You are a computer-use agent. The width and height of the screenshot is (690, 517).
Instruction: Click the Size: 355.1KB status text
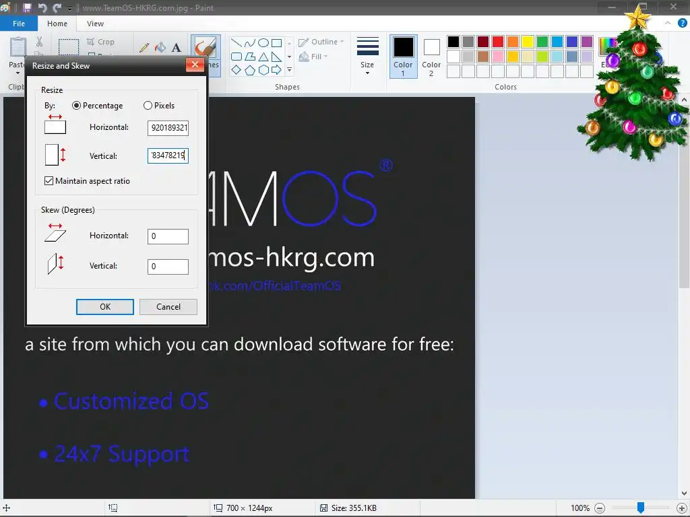click(354, 508)
